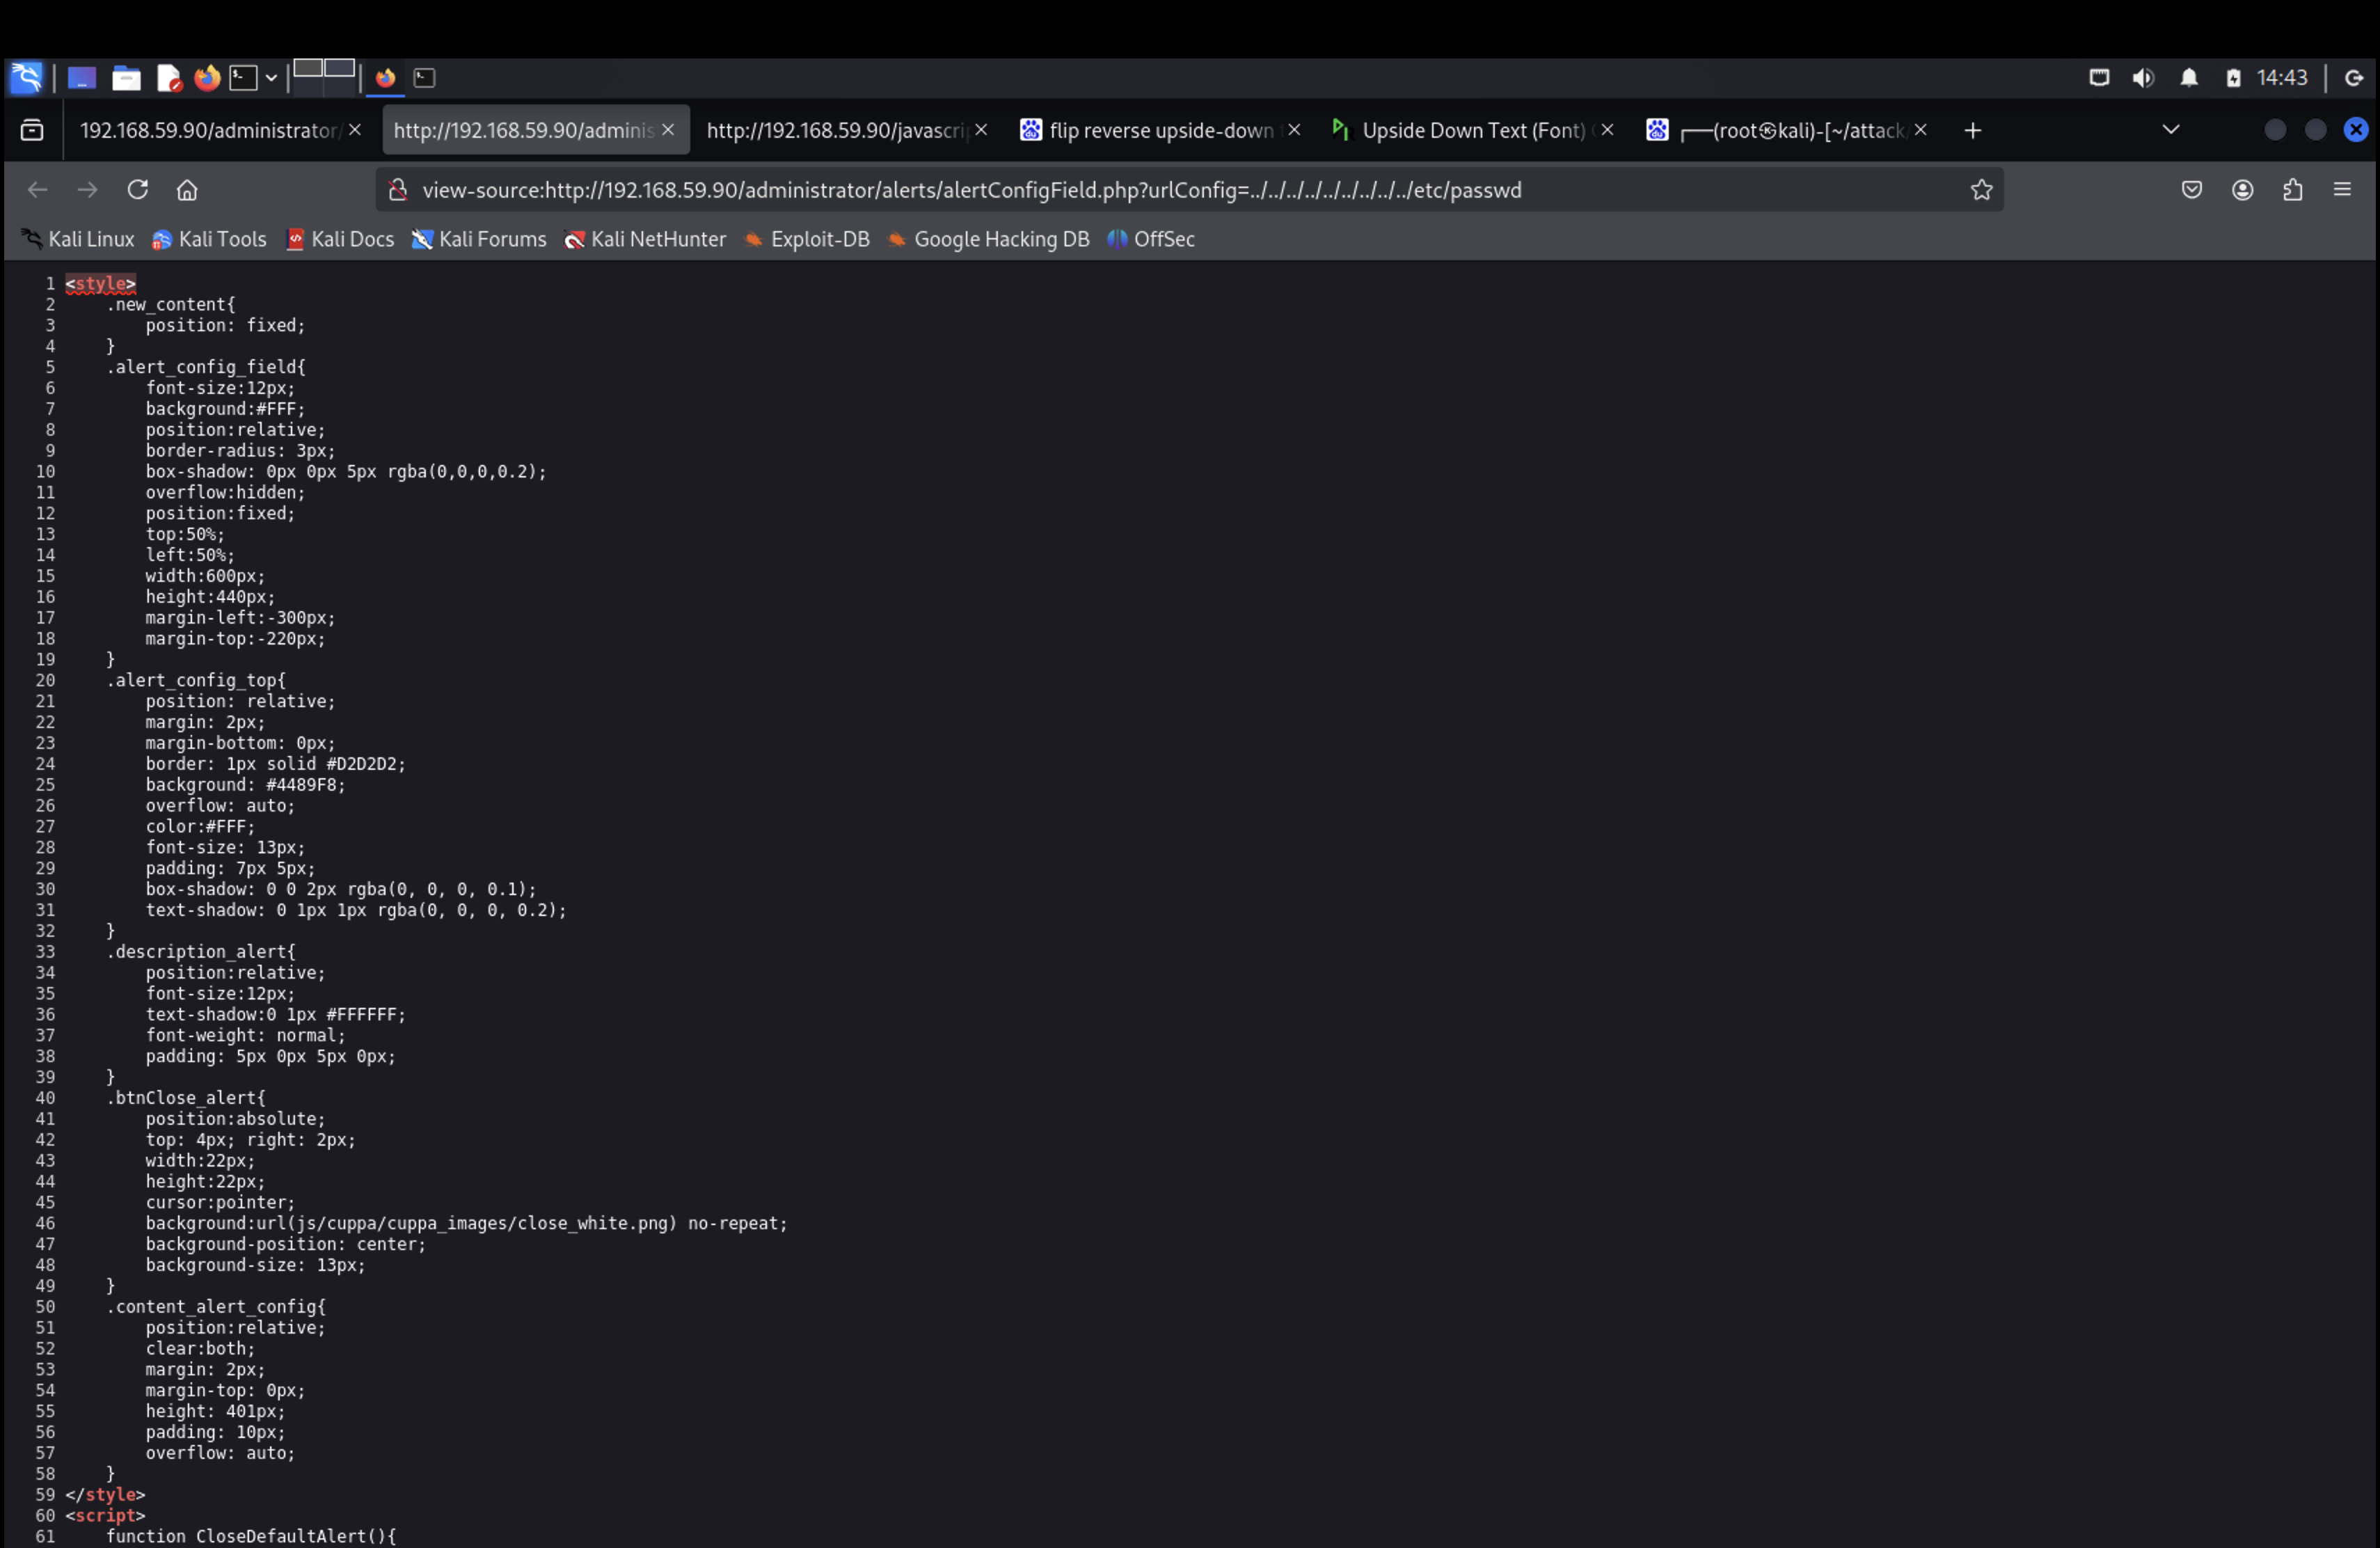Go to the Firefox home page

click(187, 190)
